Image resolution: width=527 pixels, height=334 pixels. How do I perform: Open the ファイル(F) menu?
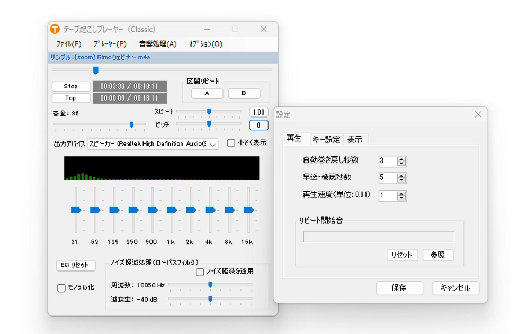point(69,44)
